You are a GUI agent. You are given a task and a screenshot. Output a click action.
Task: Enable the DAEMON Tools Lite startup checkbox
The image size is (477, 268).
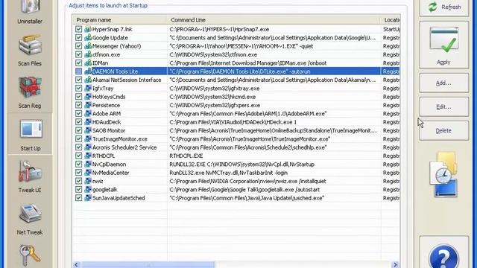(78, 71)
